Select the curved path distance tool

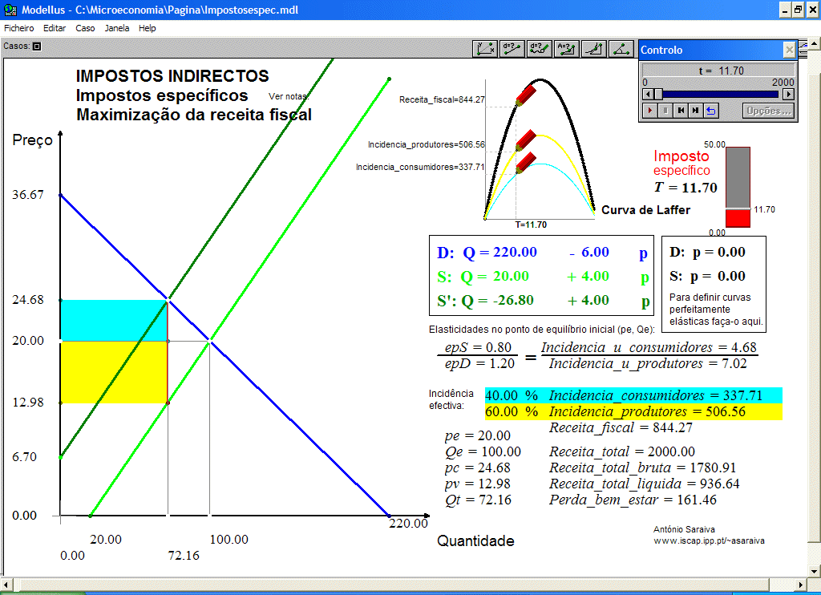coord(540,48)
